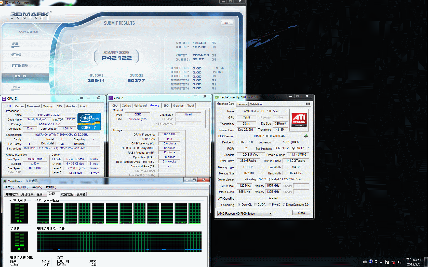The width and height of the screenshot is (428, 267).
Task: Open the 說明(H) menu in Task Manager
Action: pos(51,187)
